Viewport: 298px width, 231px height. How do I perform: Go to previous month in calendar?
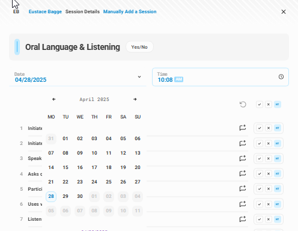coord(54,99)
